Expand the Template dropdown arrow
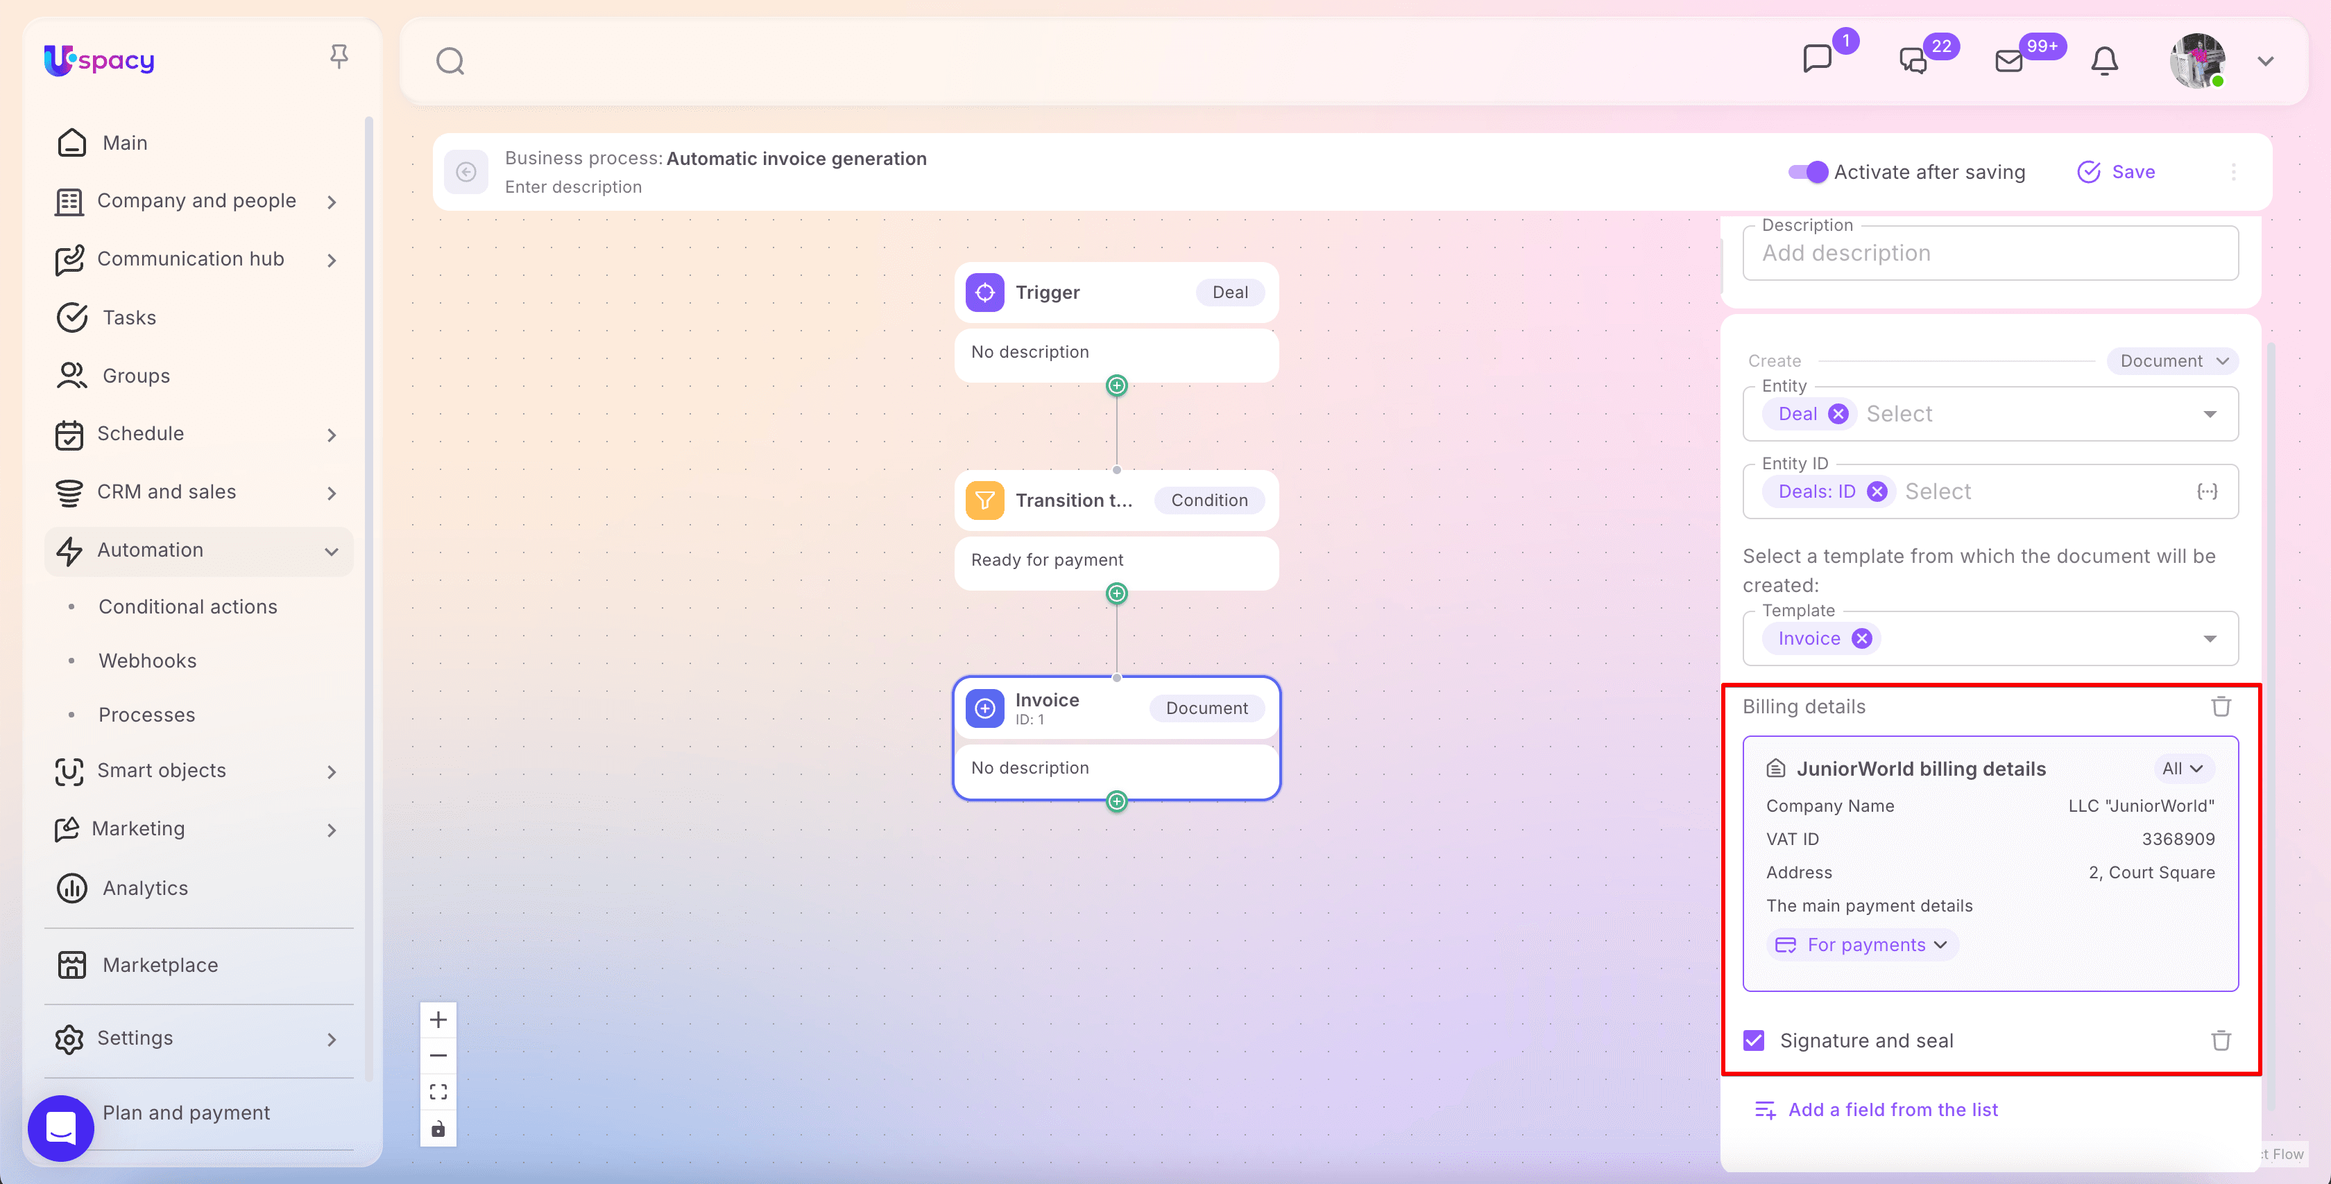The width and height of the screenshot is (2331, 1184). coord(2210,638)
